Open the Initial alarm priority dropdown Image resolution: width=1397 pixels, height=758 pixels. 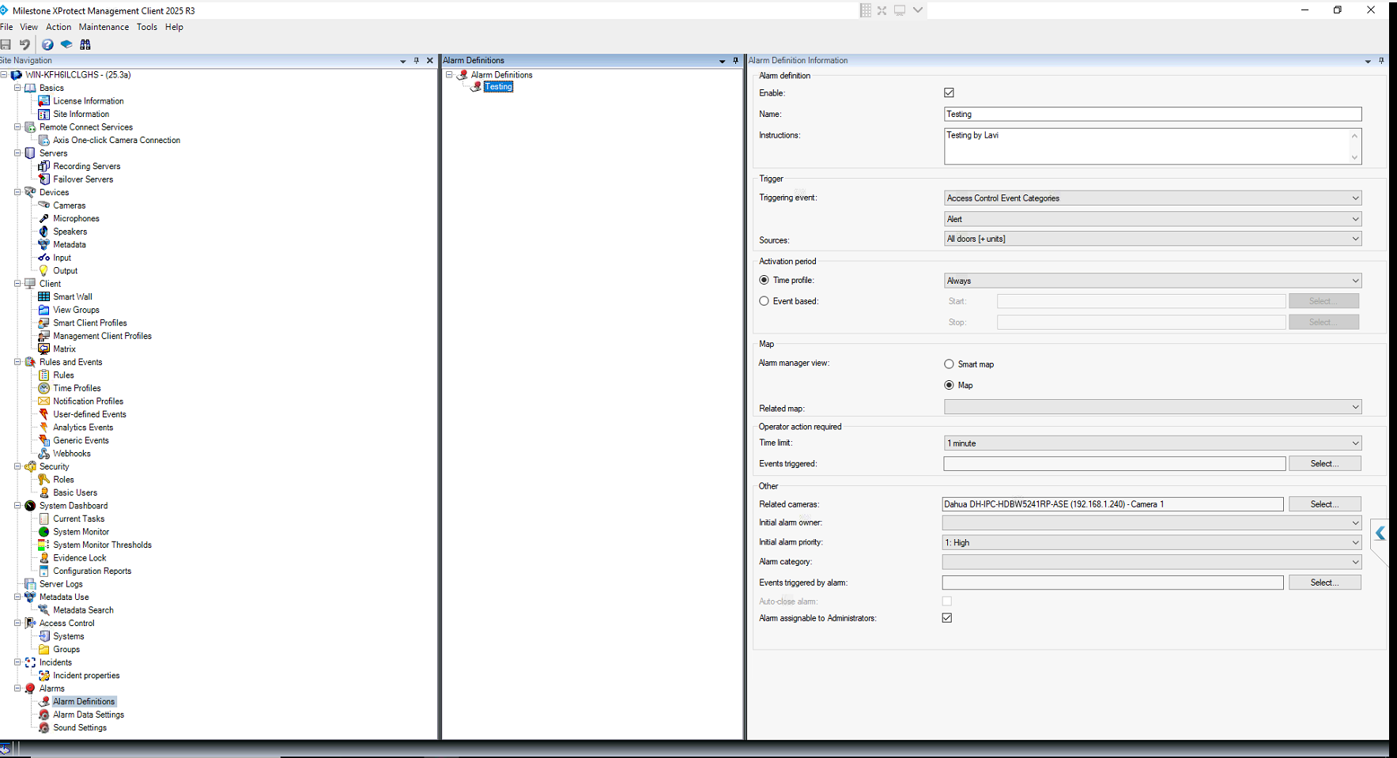(1151, 543)
